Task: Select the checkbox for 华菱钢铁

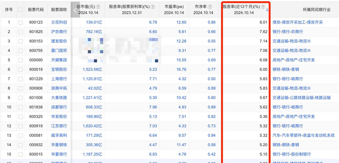Action: [20, 145]
